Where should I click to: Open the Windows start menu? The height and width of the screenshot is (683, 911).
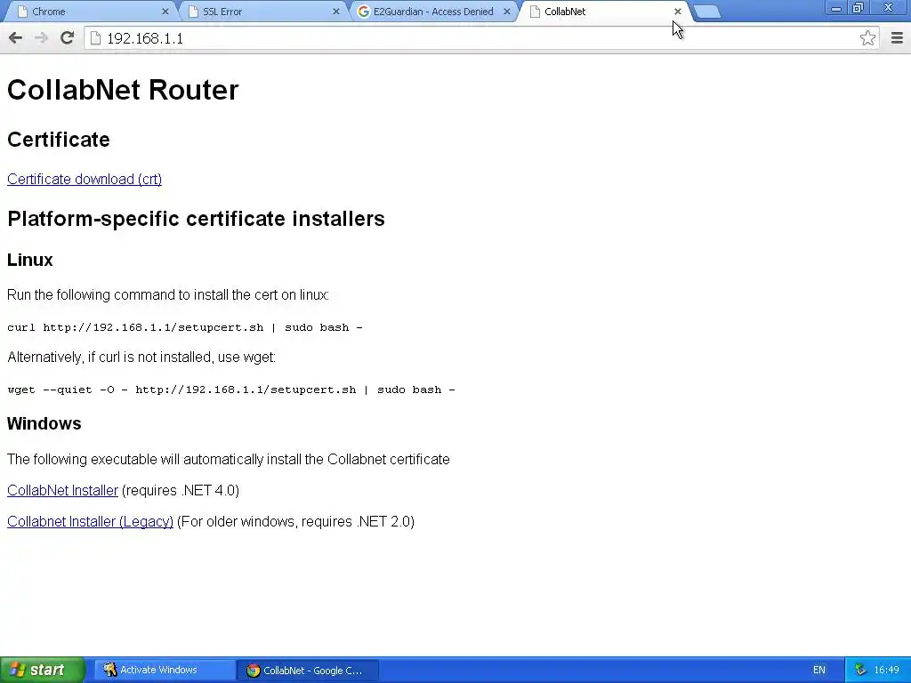click(x=42, y=670)
